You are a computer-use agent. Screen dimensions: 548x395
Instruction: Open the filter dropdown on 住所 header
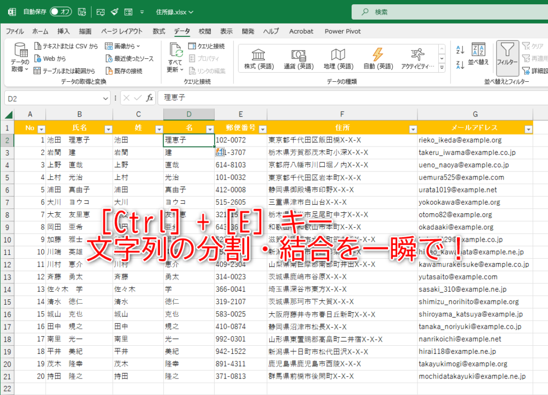[x=412, y=129]
